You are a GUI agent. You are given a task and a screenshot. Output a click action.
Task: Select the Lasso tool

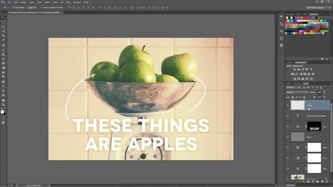[3, 26]
